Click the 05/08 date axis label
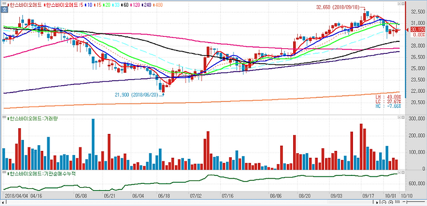Image resolution: width=427 pixels, height=206 pixels. pos(80,195)
